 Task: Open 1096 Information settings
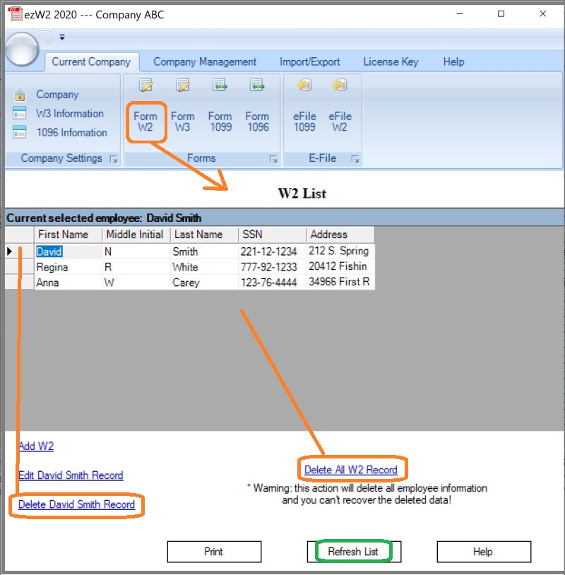[71, 133]
